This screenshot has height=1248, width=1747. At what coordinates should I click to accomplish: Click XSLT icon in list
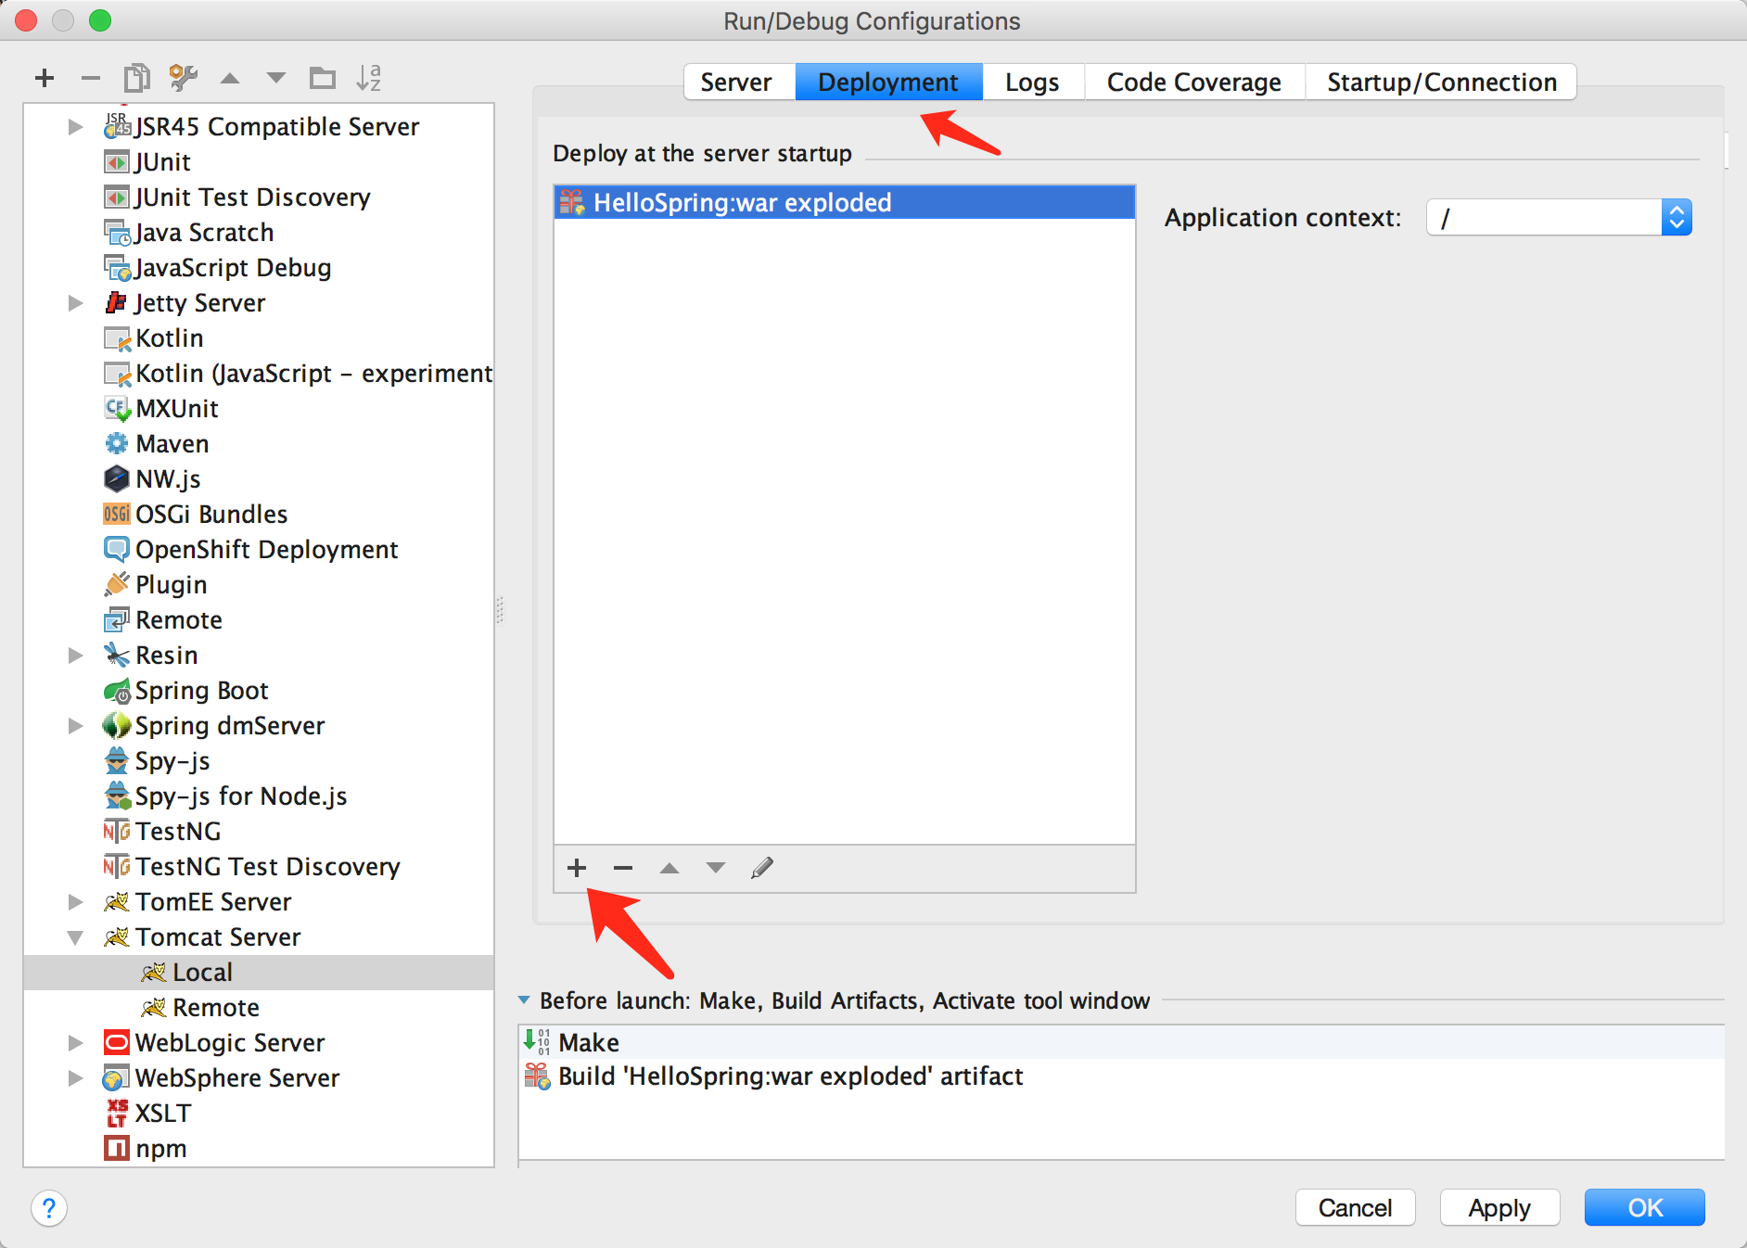(x=117, y=1113)
